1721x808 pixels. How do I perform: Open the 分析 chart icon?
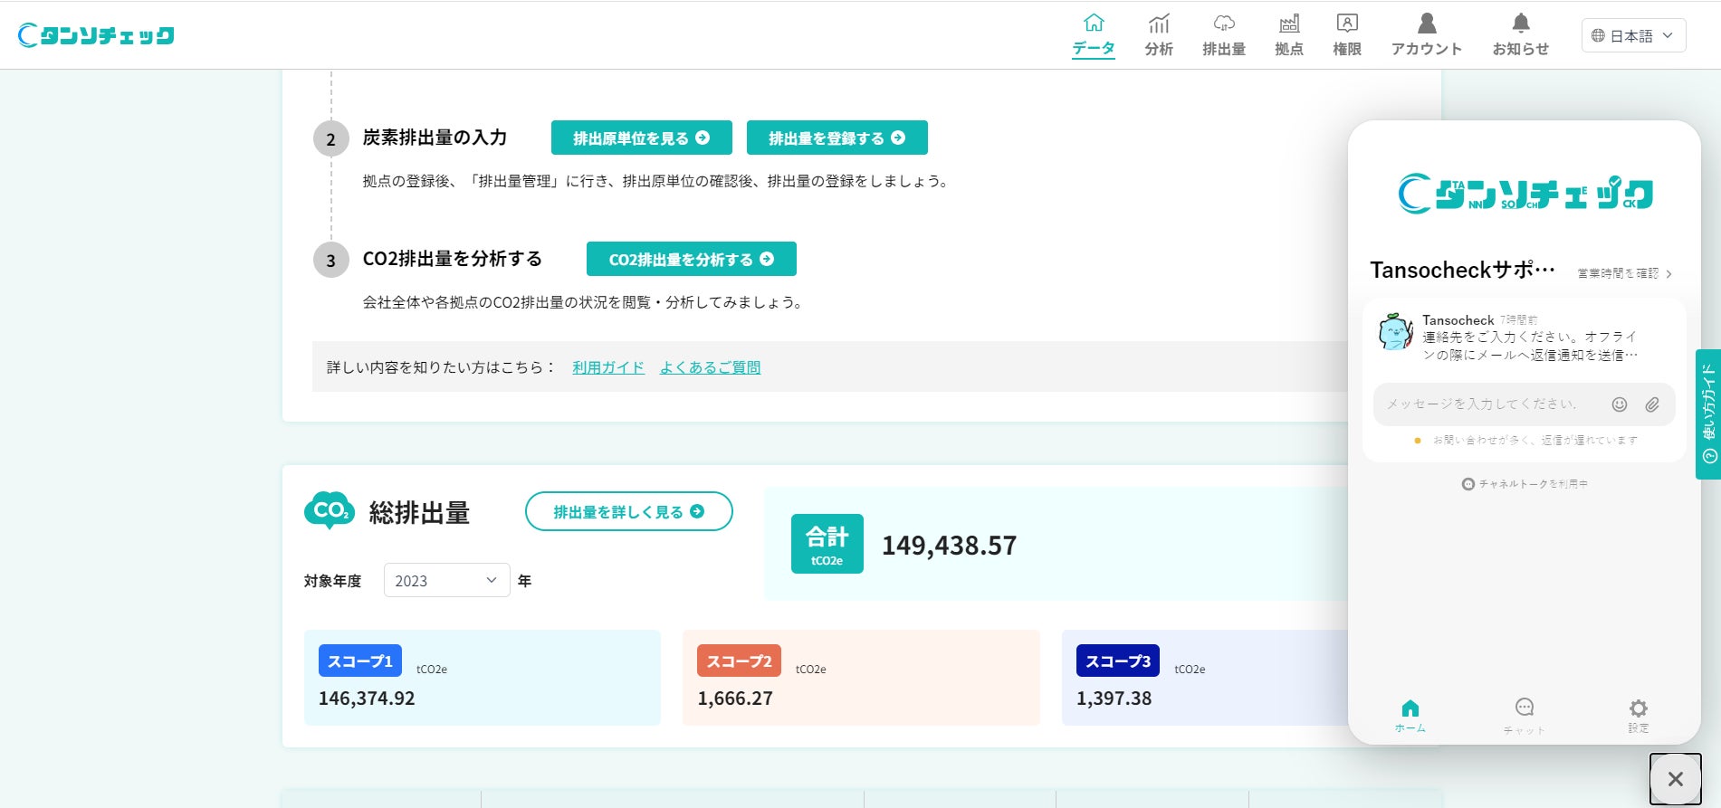[1159, 23]
